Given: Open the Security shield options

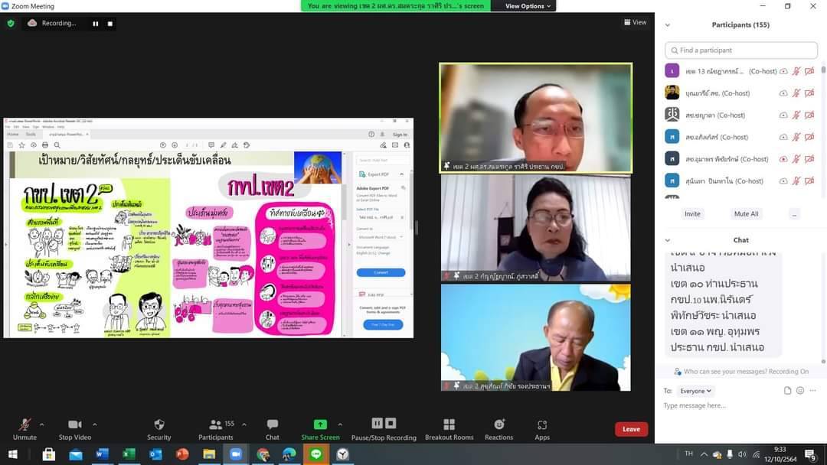Looking at the screenshot, I should coord(159,425).
